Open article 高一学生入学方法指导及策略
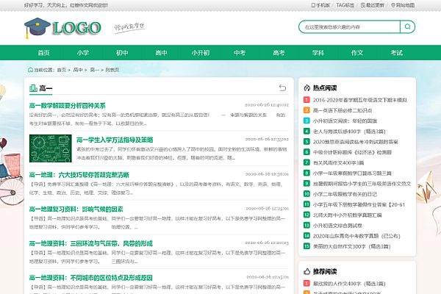441x294 pixels. 115,139
